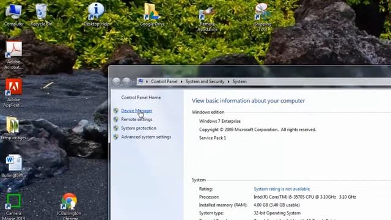Click the 'Windows edition' section label
Image resolution: width=391 pixels, height=220 pixels.
pyautogui.click(x=208, y=112)
